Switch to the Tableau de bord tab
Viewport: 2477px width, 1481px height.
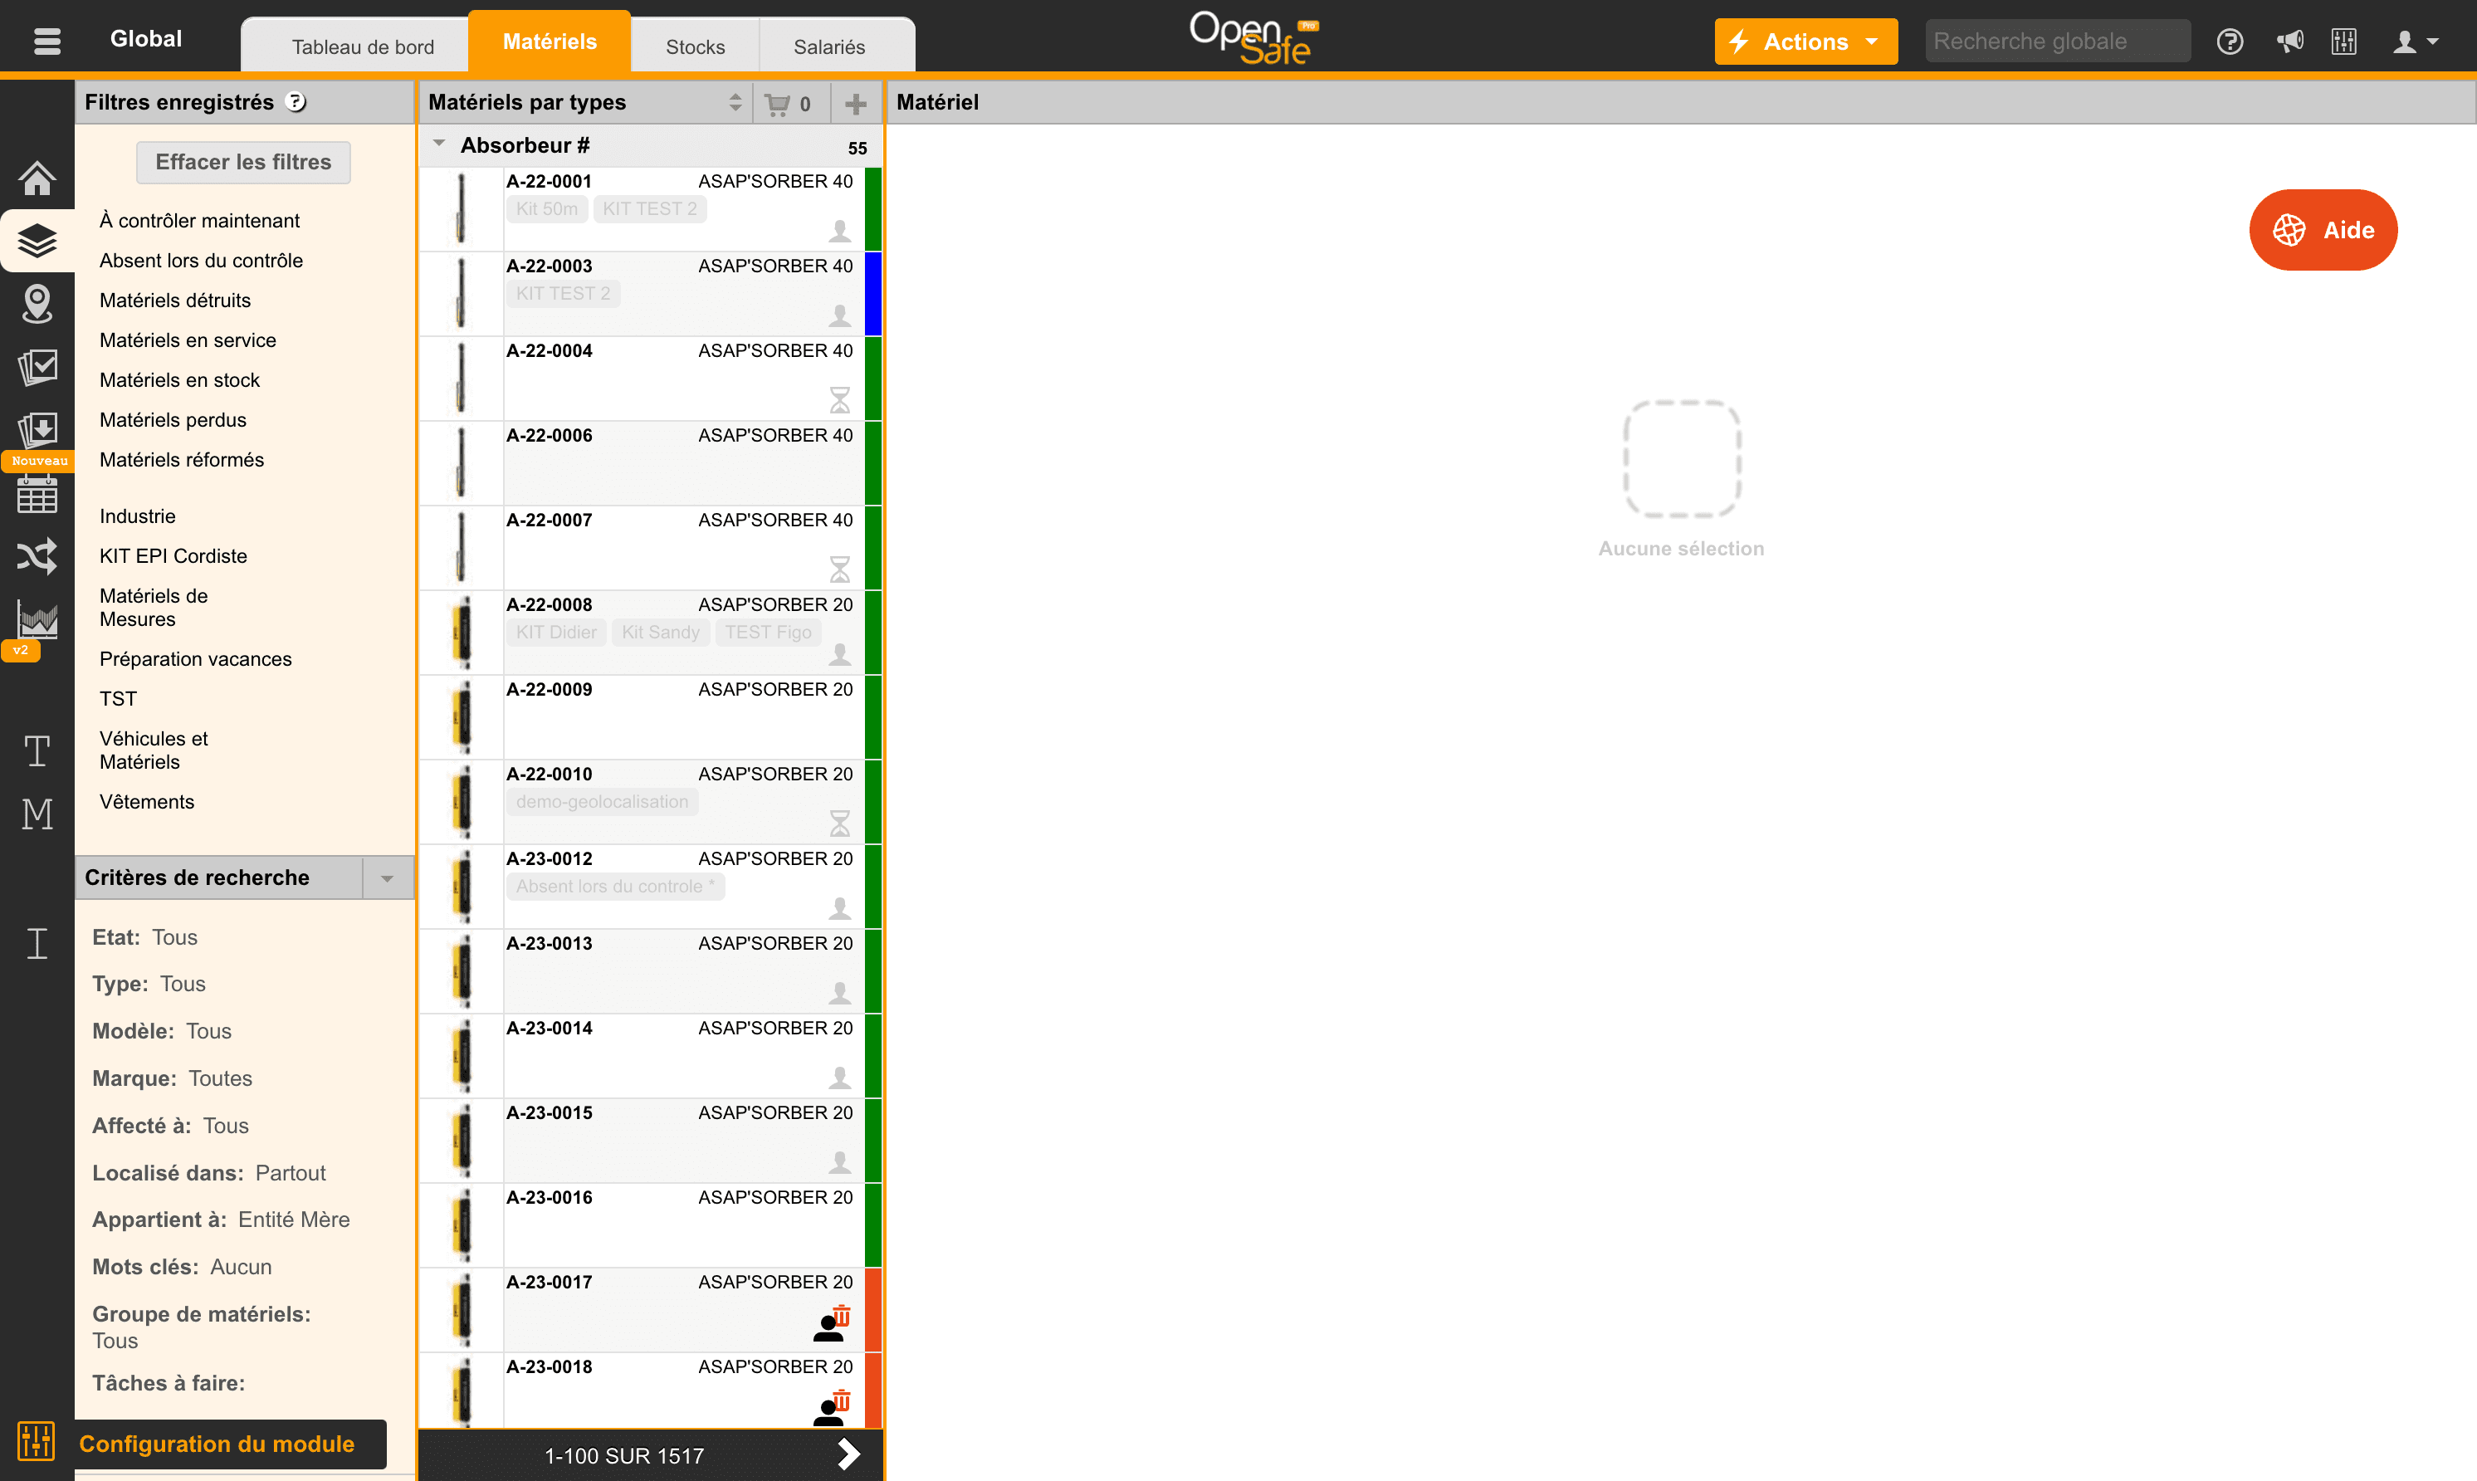coord(363,46)
